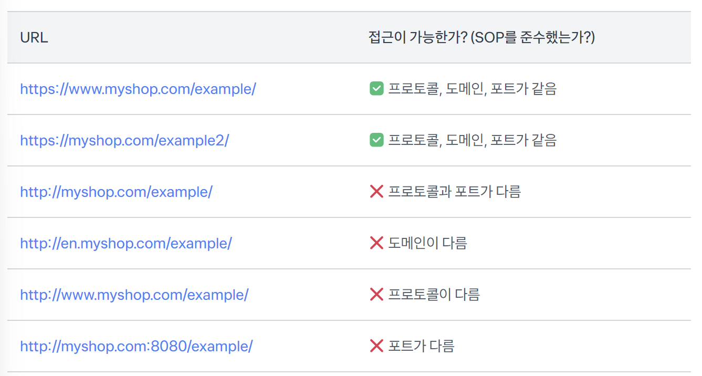Click example2 row's 프로토콜, 도메인, 포트가 같음 text
The width and height of the screenshot is (702, 376).
473,141
